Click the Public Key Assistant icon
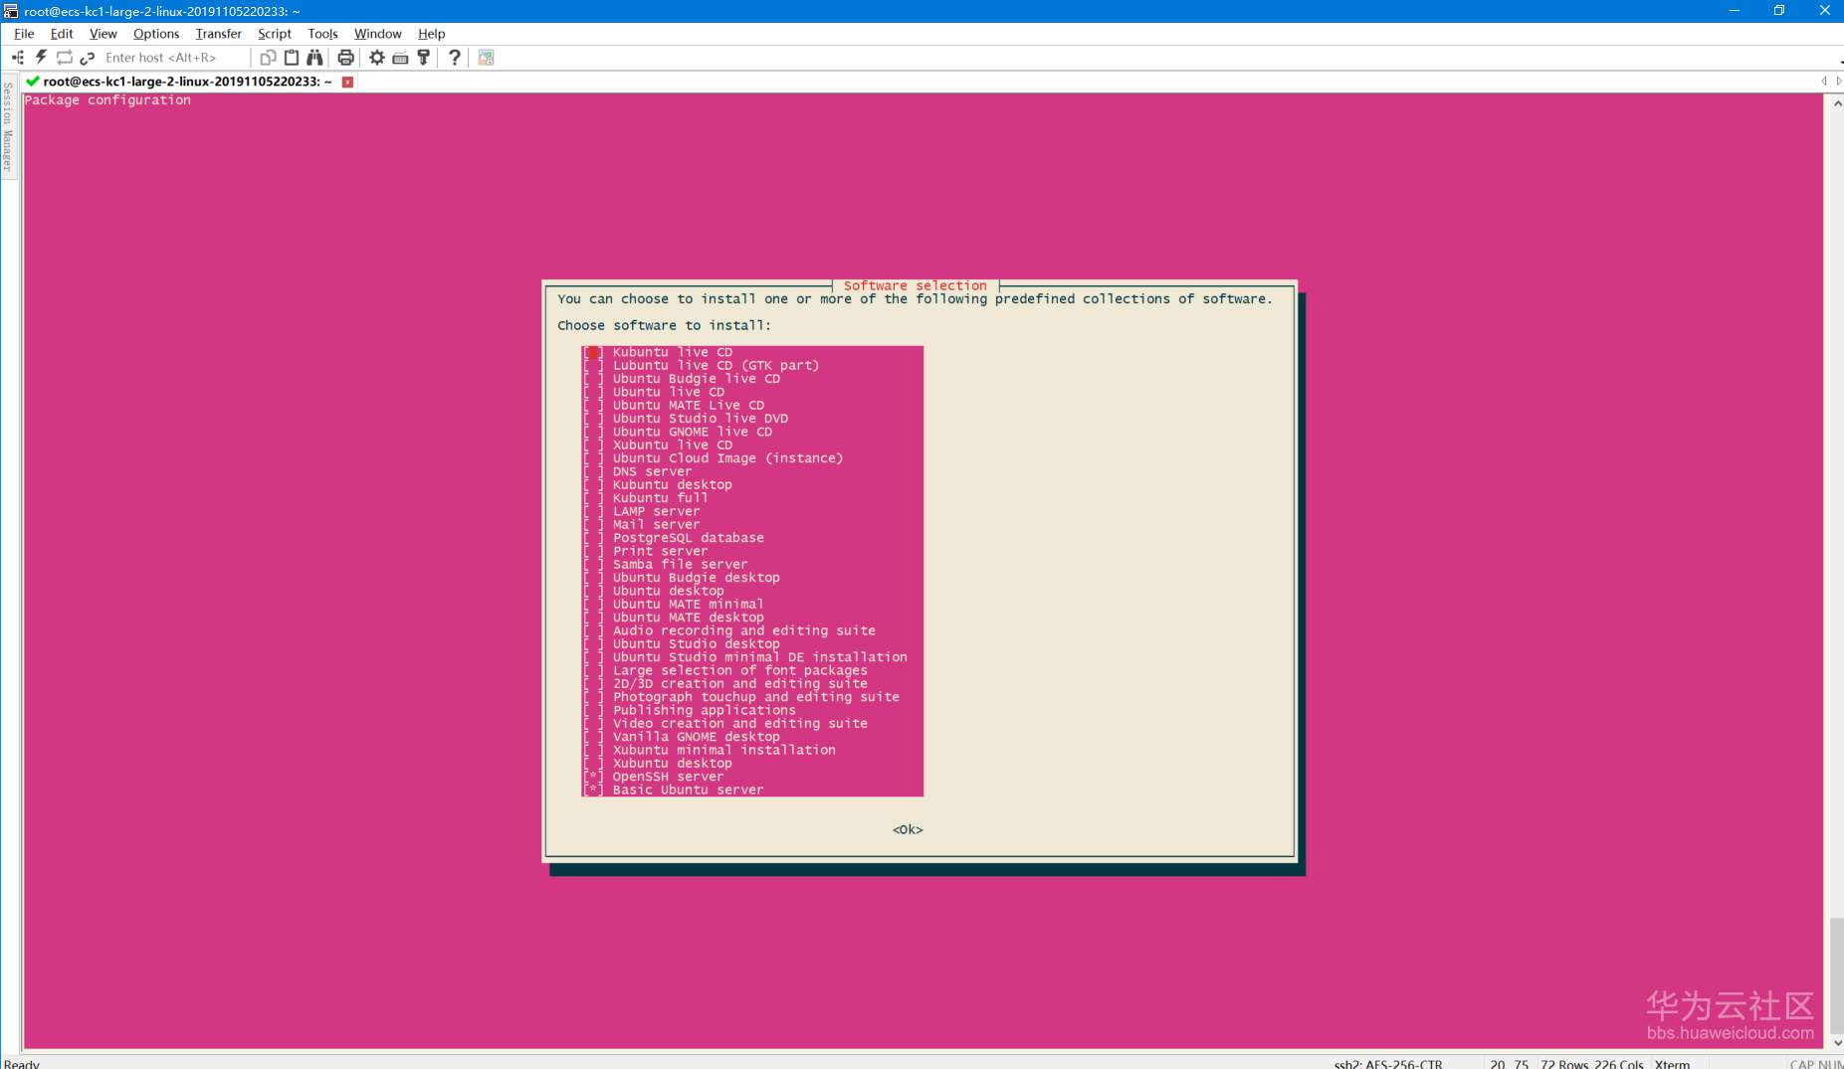The image size is (1844, 1069). [x=424, y=58]
